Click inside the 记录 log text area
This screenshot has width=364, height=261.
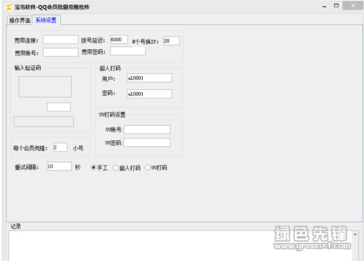click(x=180, y=246)
